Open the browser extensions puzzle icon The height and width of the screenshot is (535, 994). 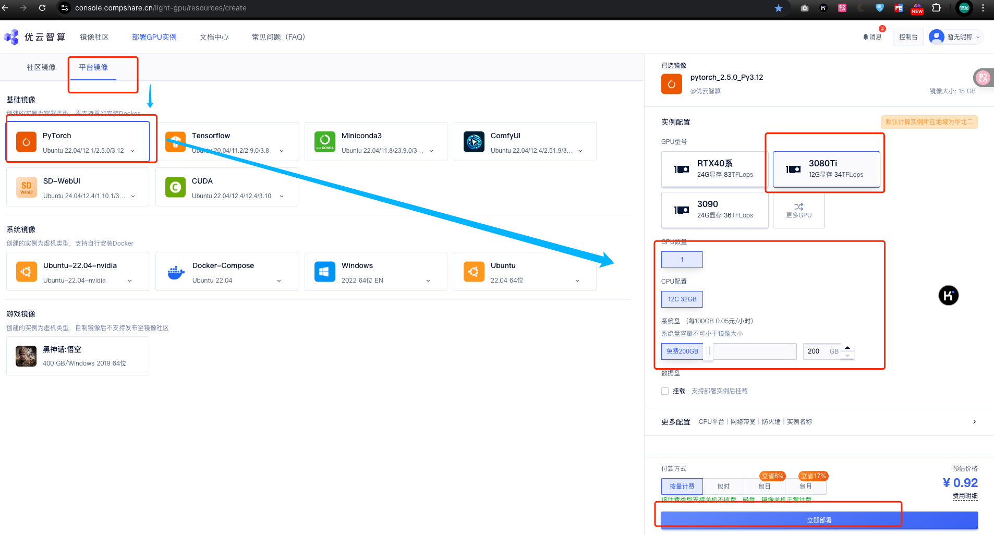coord(937,8)
